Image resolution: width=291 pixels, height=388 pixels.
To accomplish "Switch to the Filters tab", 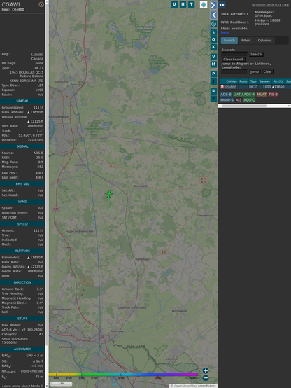I will click(x=246, y=41).
